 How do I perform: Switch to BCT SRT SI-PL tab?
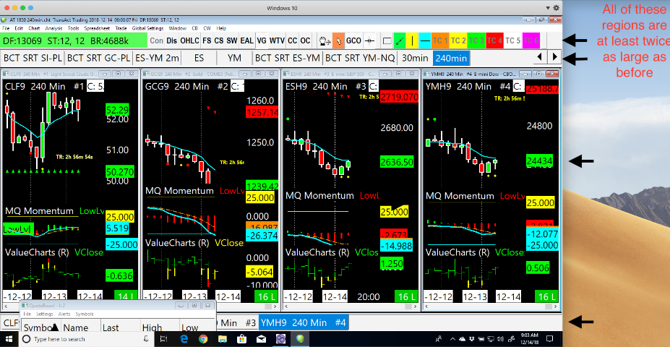coord(33,57)
